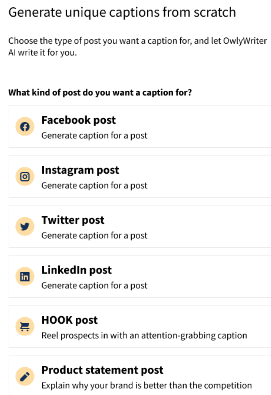The image size is (271, 395).
Task: Click Generate caption text under Twitter post
Action: [x=94, y=235]
